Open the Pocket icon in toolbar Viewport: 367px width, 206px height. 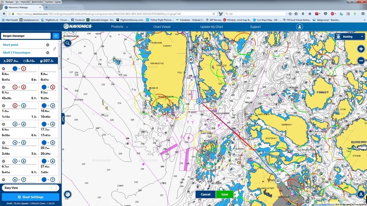[325, 14]
